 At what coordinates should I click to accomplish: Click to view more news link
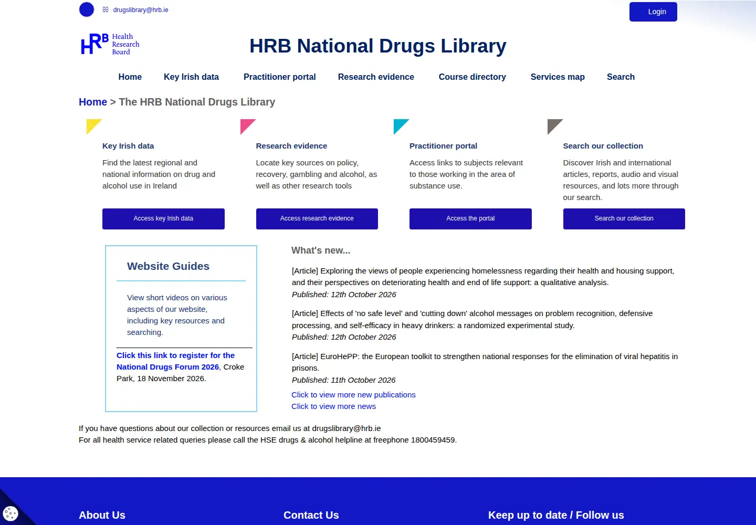coord(333,406)
